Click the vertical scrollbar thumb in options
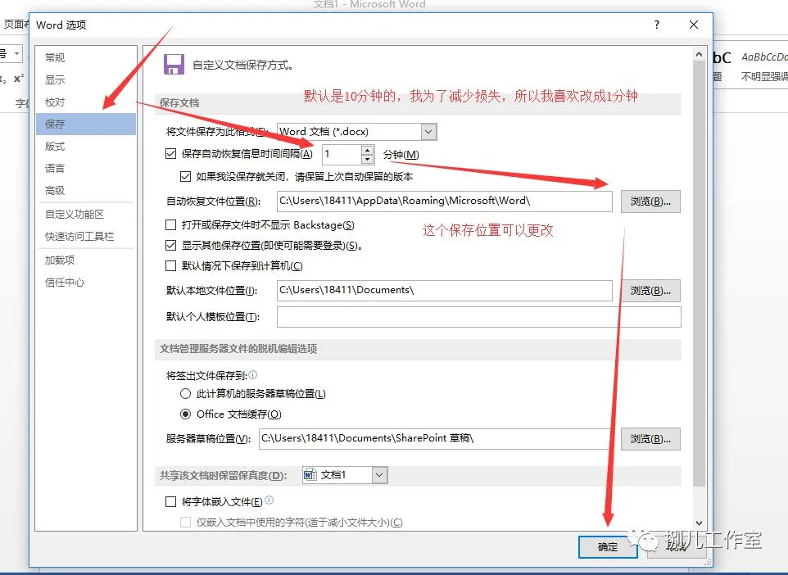The image size is (788, 575). 699,274
